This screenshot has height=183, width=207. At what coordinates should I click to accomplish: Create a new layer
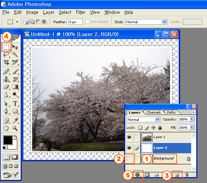(x=177, y=175)
